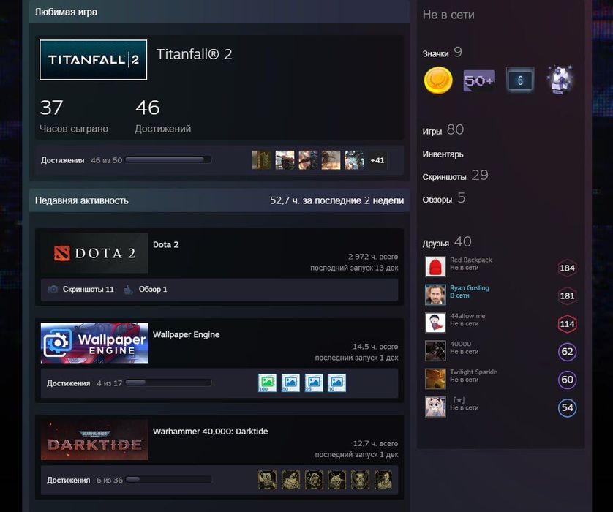
Task: Show the +41 more Titanfall achievements
Action: pyautogui.click(x=377, y=160)
